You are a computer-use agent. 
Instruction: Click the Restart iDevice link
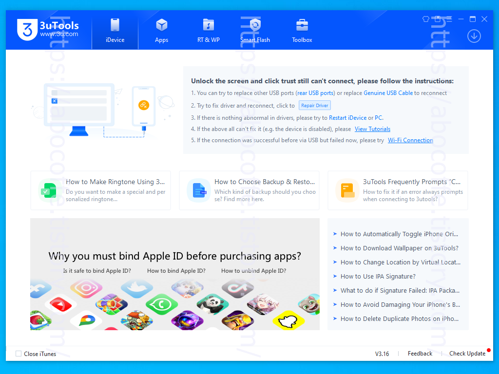pos(347,118)
